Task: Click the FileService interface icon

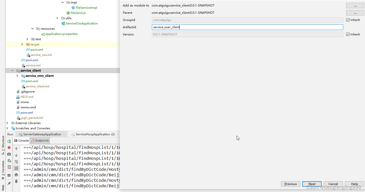Action: click(x=68, y=13)
